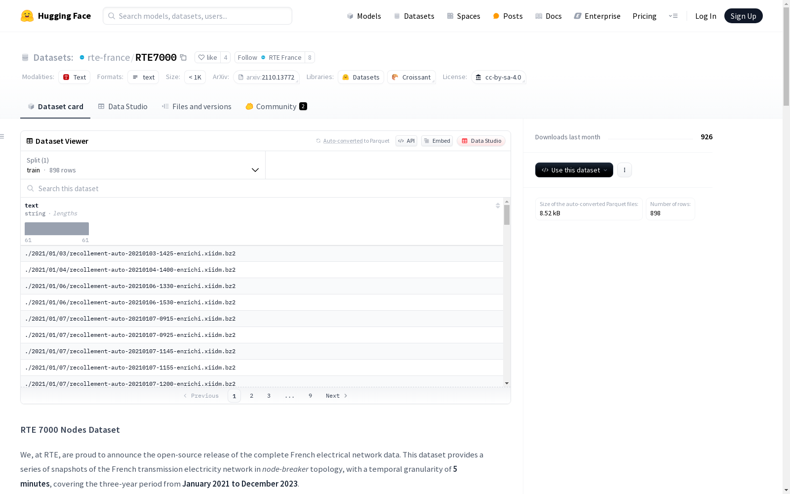Click the text format tag

(x=143, y=77)
